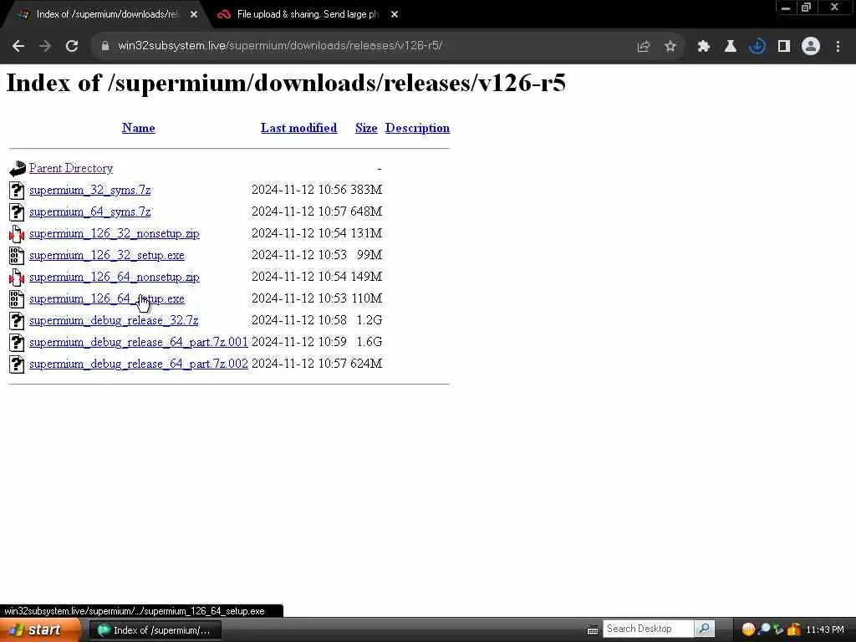Open the Parent Directory link

[x=71, y=168]
